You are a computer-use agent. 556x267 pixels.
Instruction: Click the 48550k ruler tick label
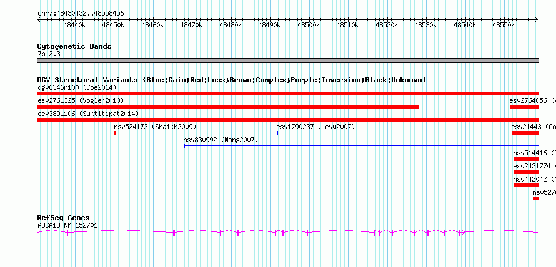[504, 26]
